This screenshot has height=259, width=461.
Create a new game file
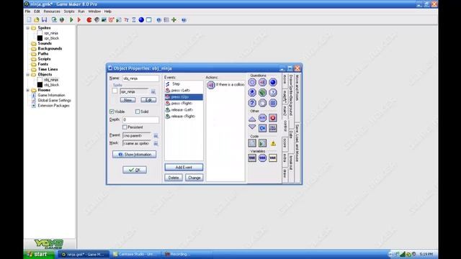click(x=29, y=20)
